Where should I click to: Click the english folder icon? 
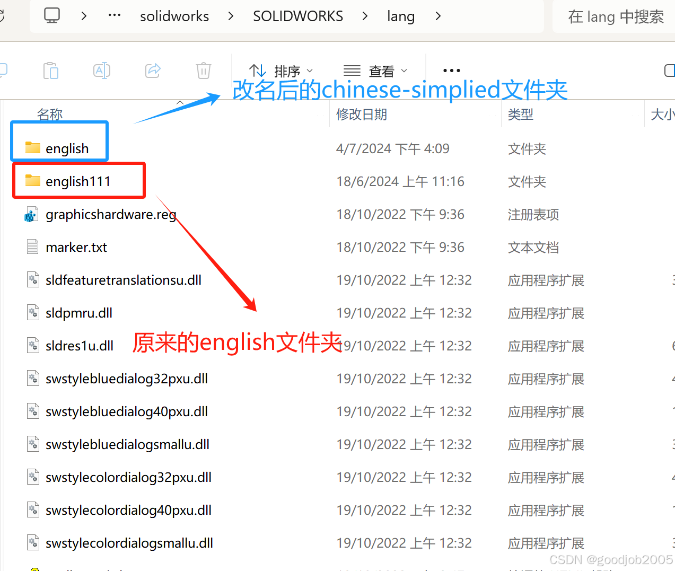(33, 148)
